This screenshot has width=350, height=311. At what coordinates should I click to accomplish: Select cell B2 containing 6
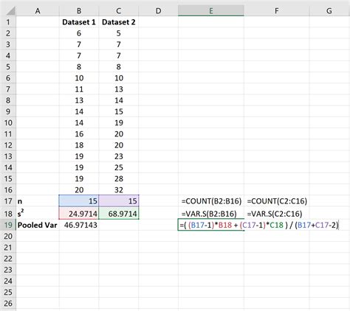[79, 33]
